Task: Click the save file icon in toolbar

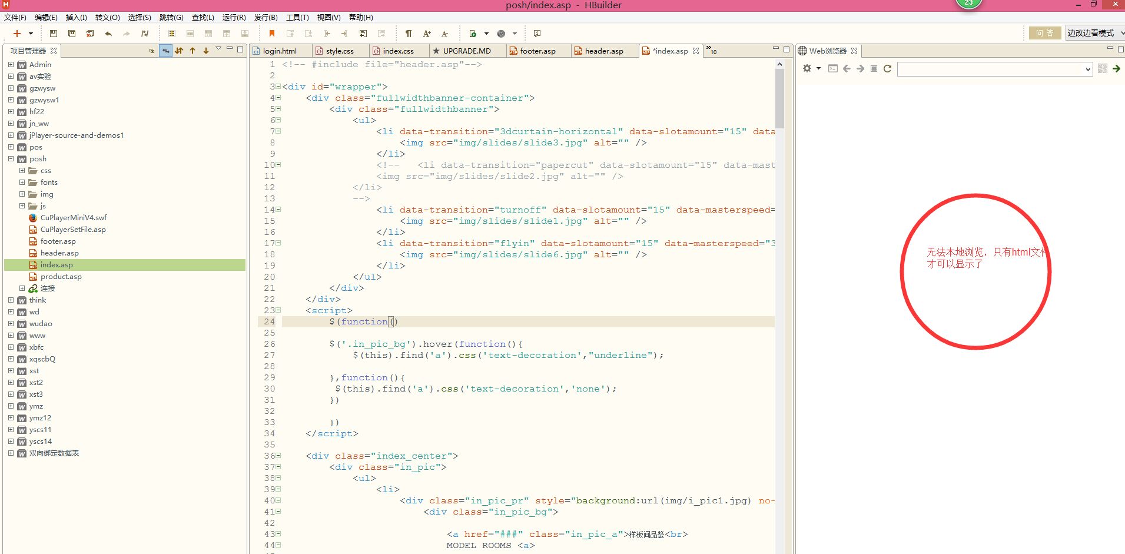Action: [x=54, y=34]
